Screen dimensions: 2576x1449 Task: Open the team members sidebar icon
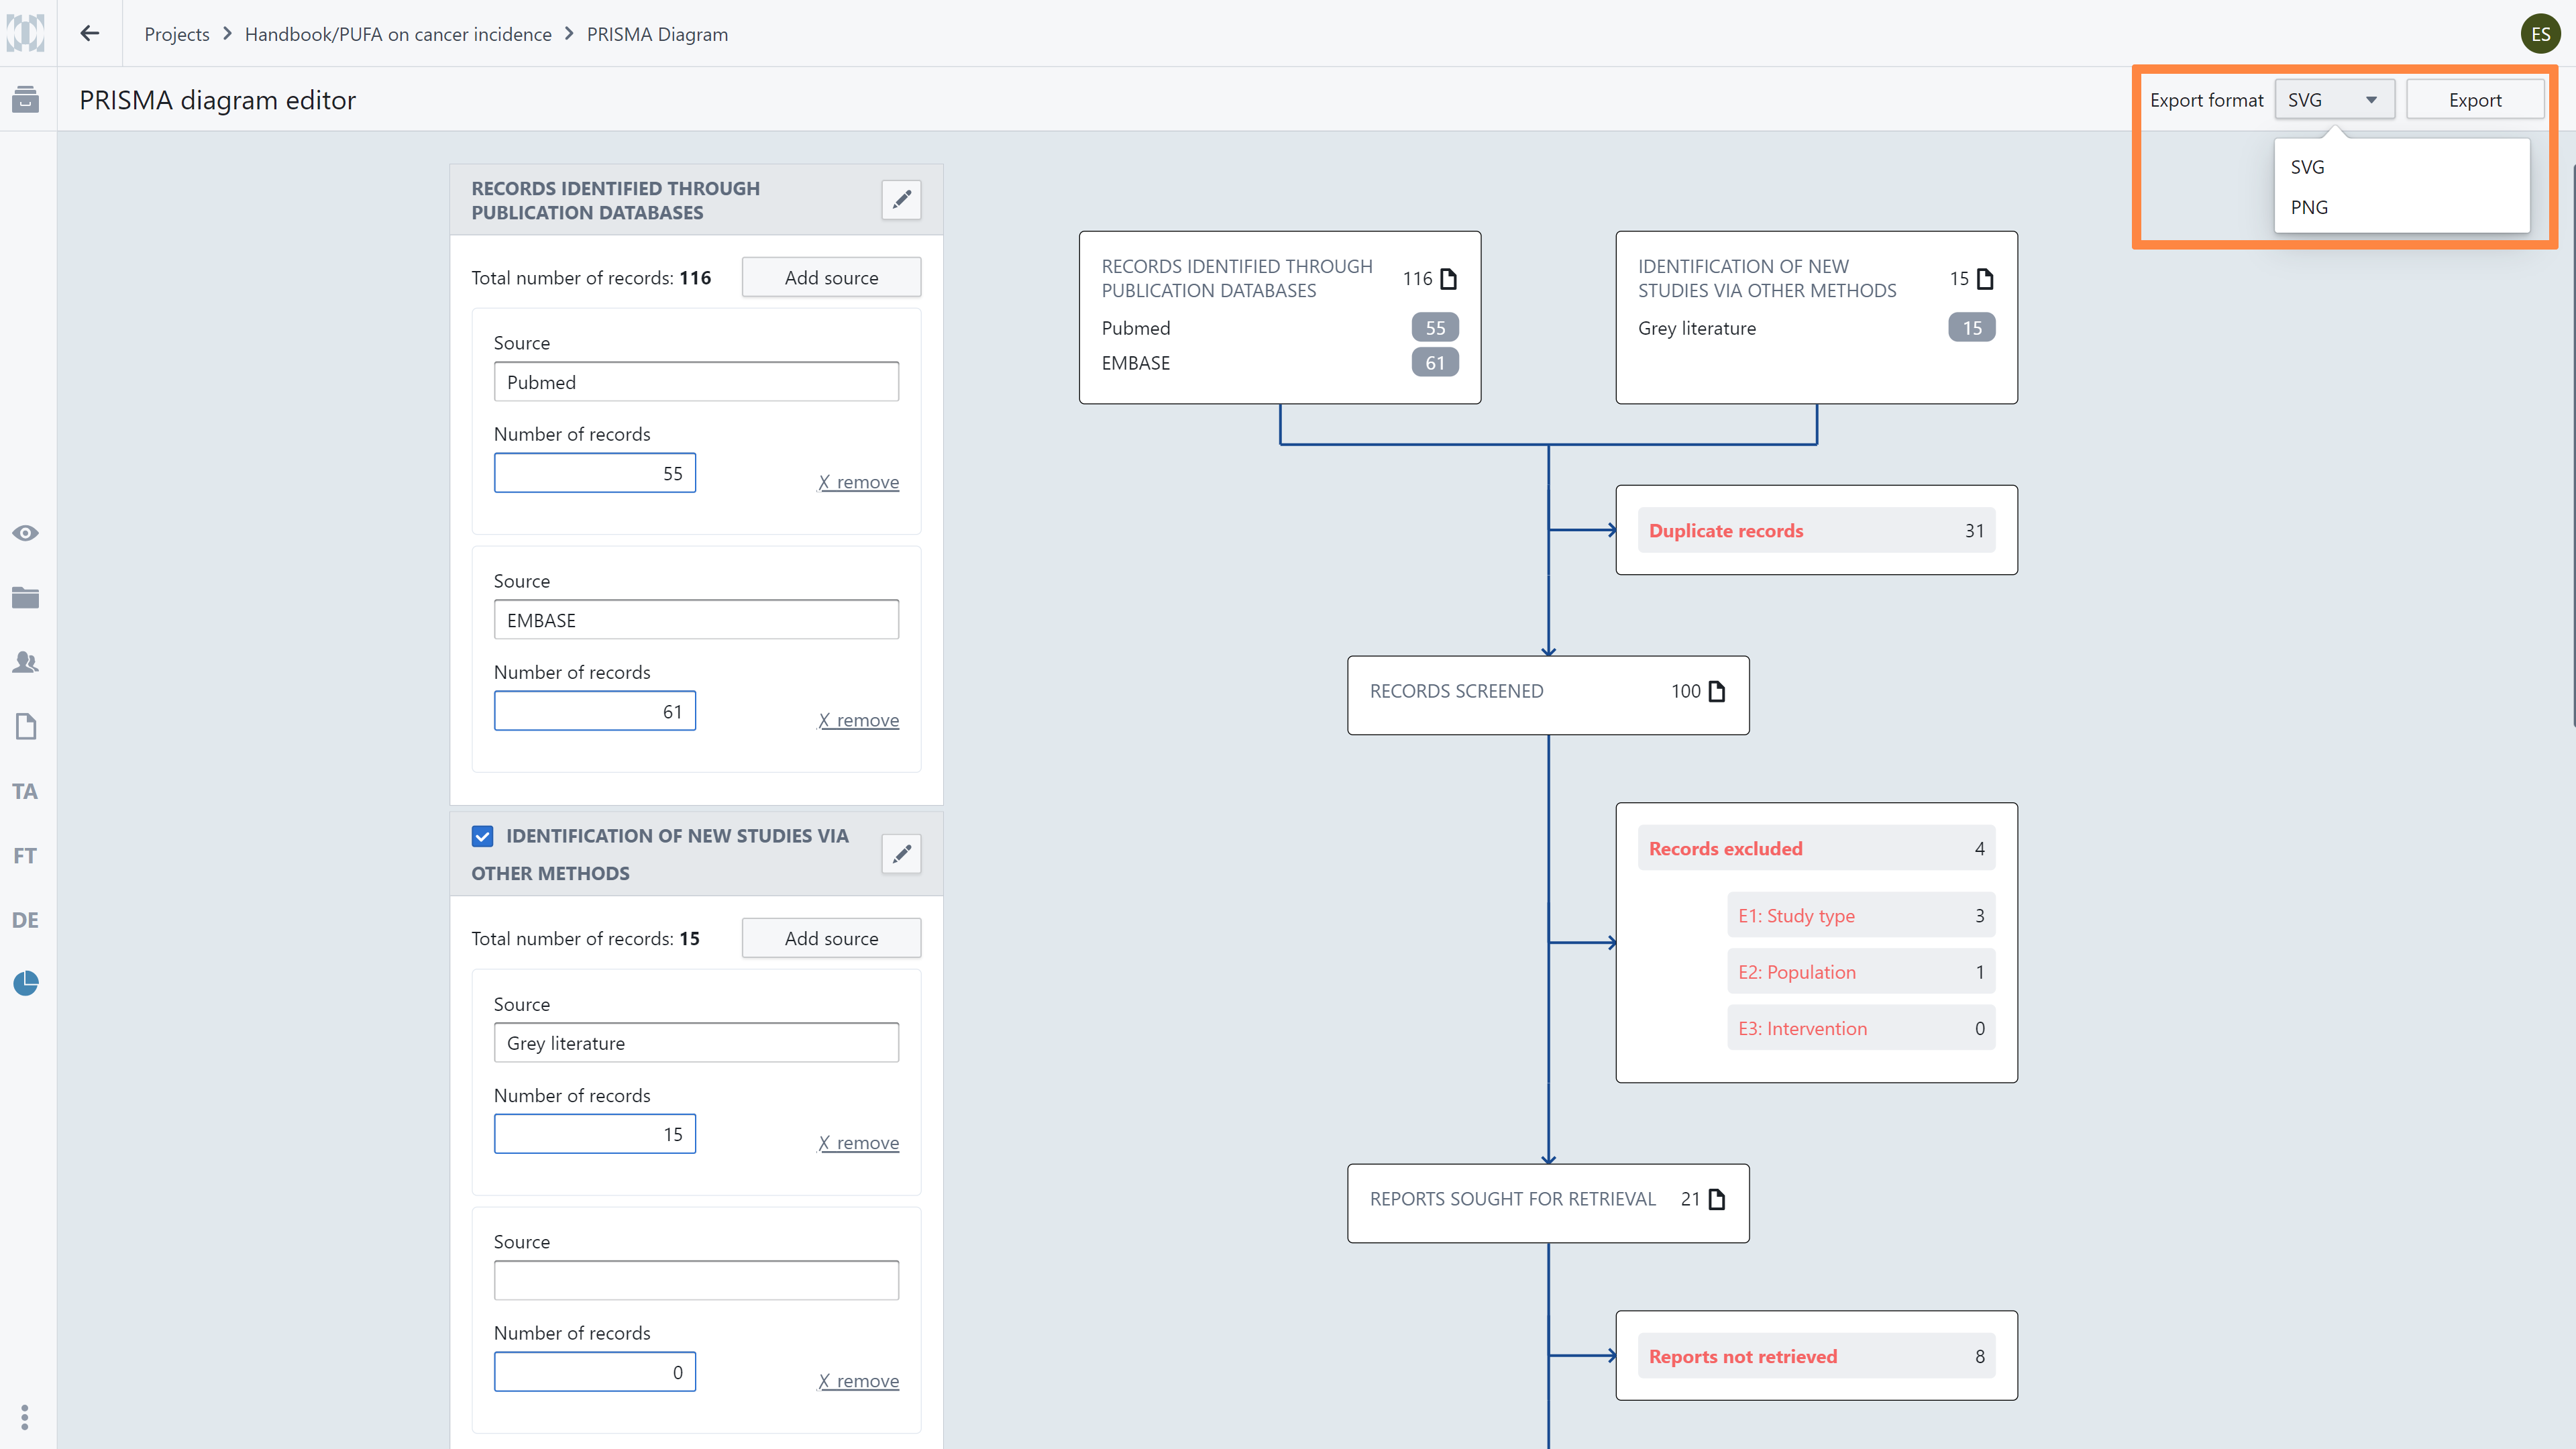pos(26,662)
